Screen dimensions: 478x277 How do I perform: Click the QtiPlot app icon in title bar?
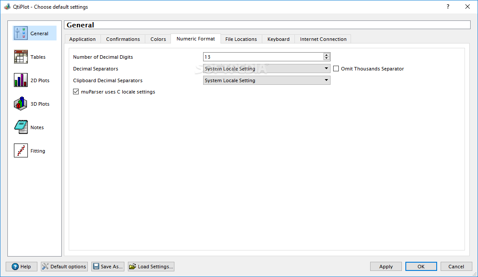[7, 7]
